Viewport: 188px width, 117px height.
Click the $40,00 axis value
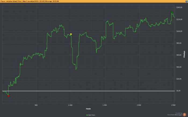(x=179, y=67)
